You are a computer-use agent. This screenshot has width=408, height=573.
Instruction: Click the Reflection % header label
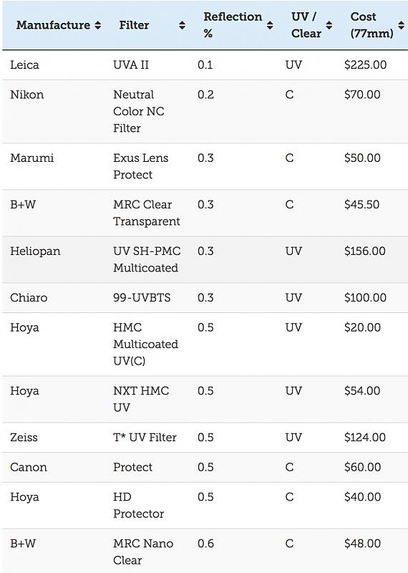(233, 25)
